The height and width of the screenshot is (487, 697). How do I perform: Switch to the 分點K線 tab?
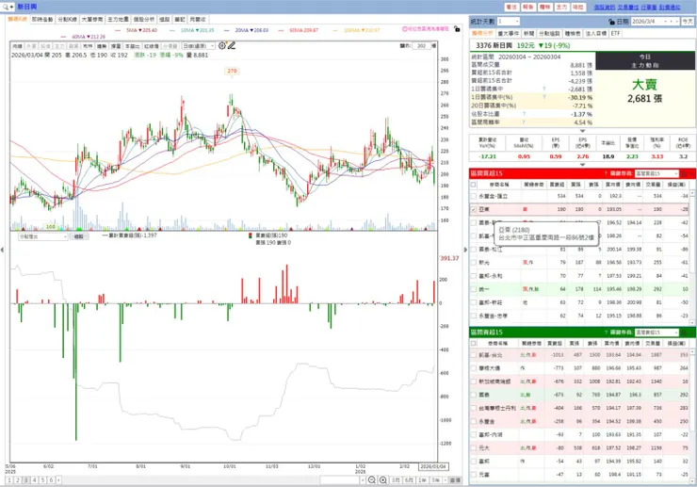(x=67, y=19)
